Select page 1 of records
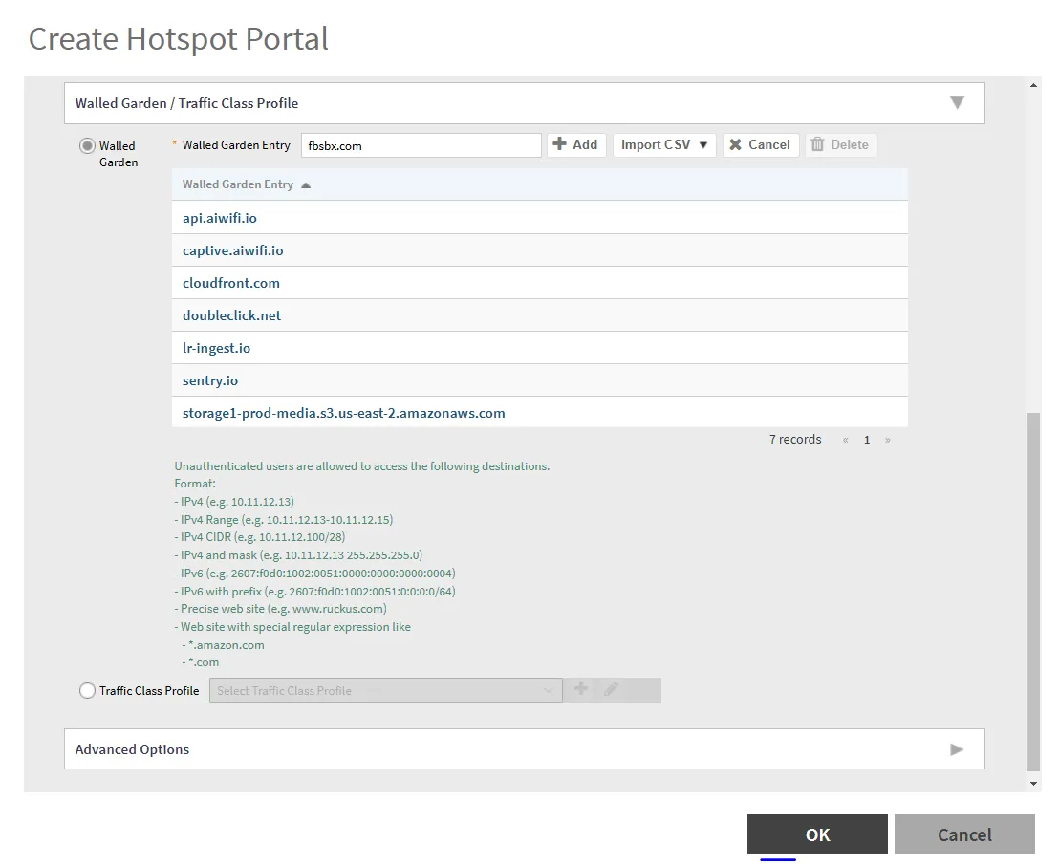The image size is (1059, 866). point(867,440)
